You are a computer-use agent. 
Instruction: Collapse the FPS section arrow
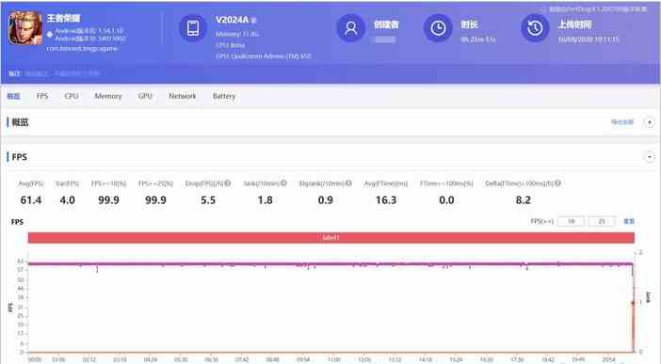click(649, 157)
